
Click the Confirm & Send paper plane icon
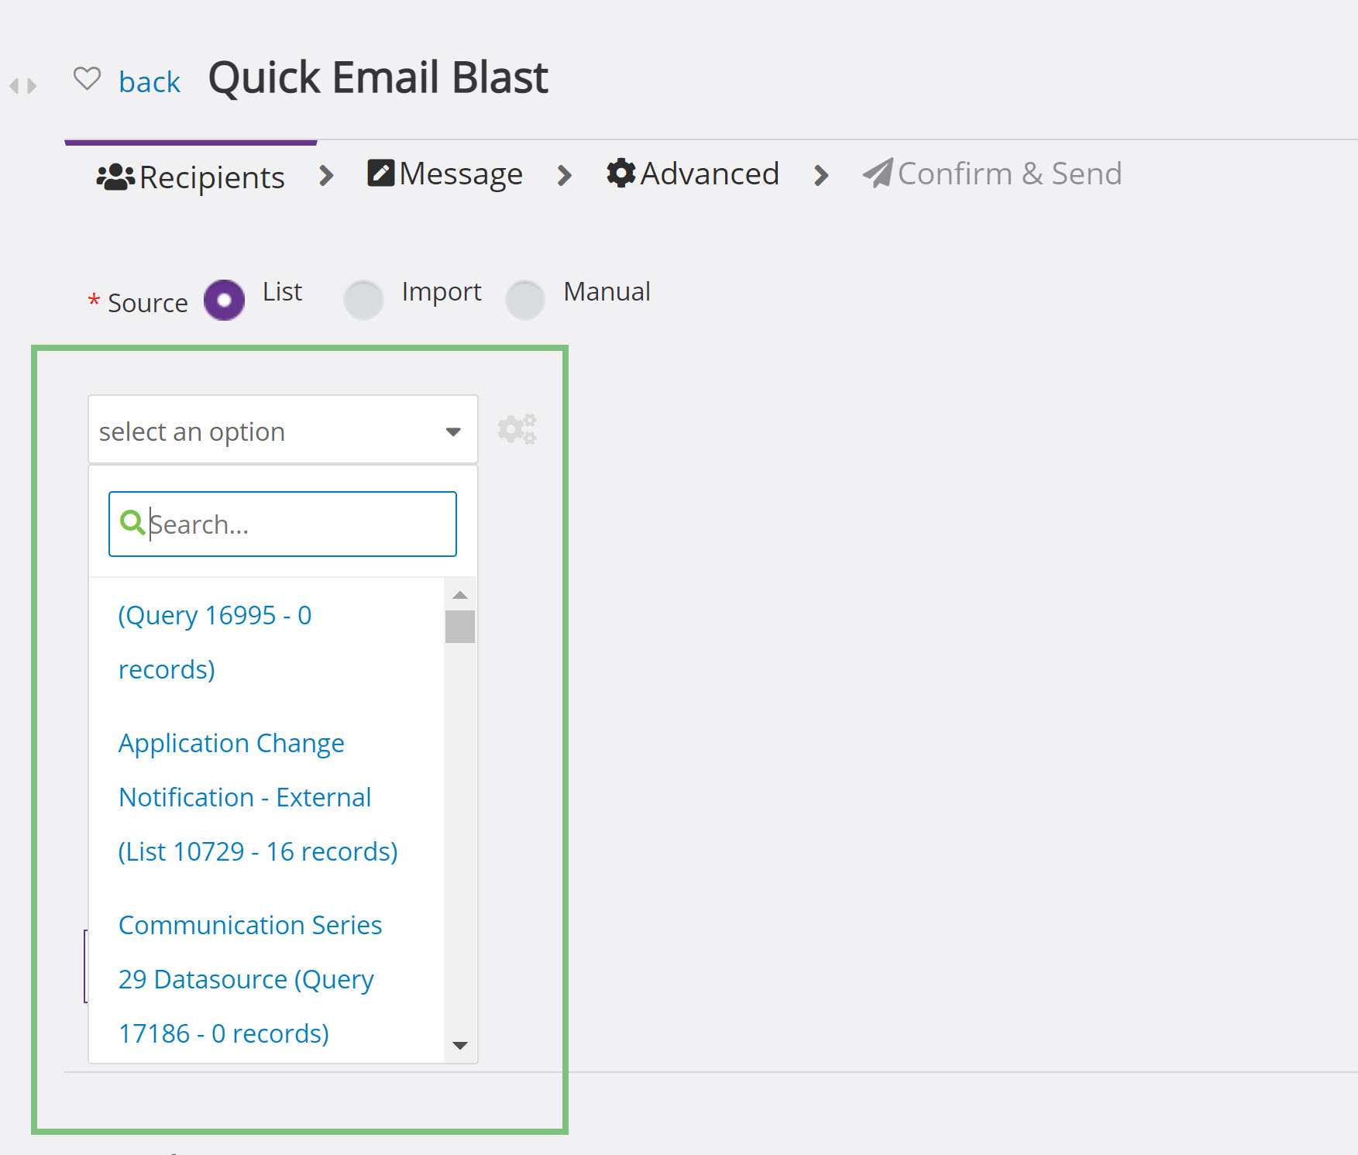click(878, 173)
